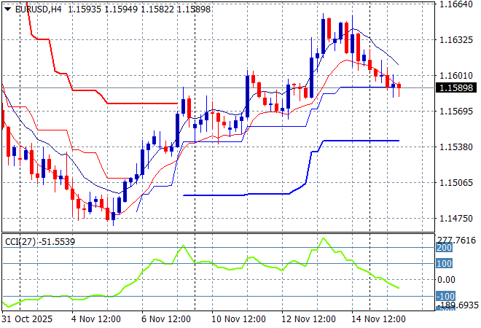481x328 pixels.
Task: Click the last red candle on chart
Action: [399, 86]
